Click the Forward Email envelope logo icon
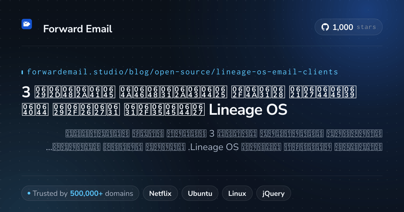This screenshot has width=404, height=212. point(27,24)
